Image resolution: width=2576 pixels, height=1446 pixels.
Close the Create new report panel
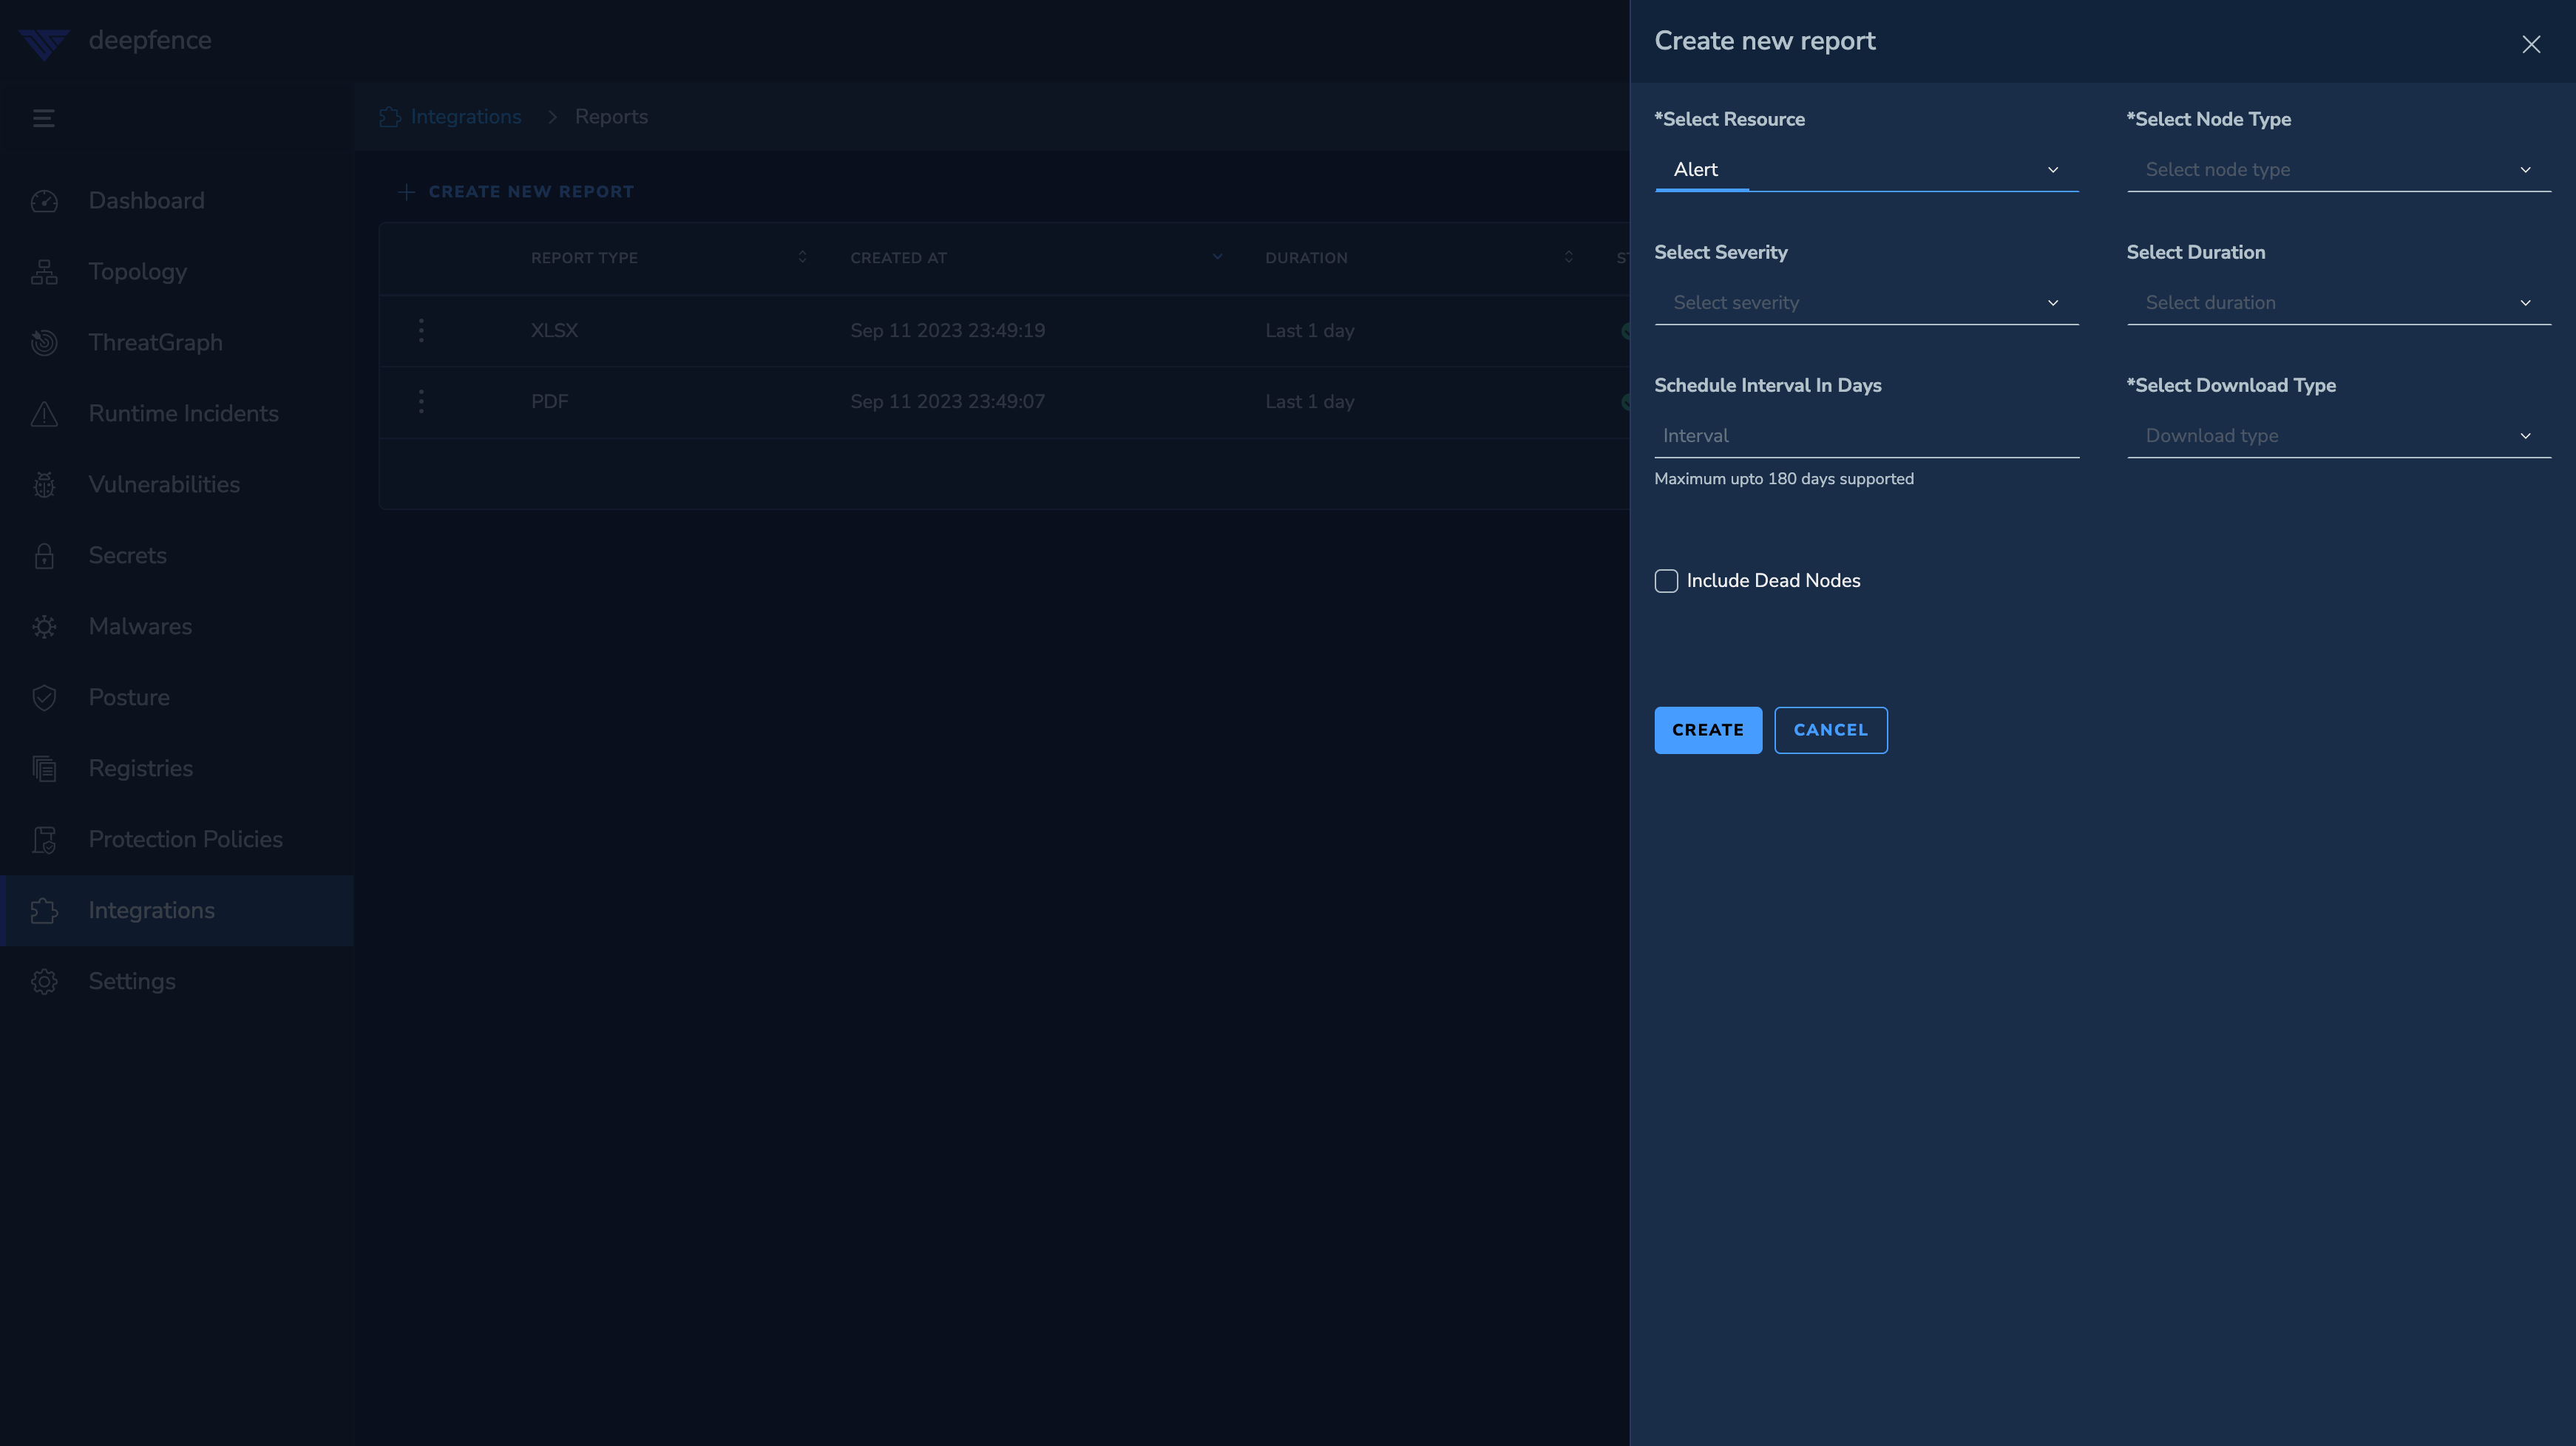point(2531,44)
